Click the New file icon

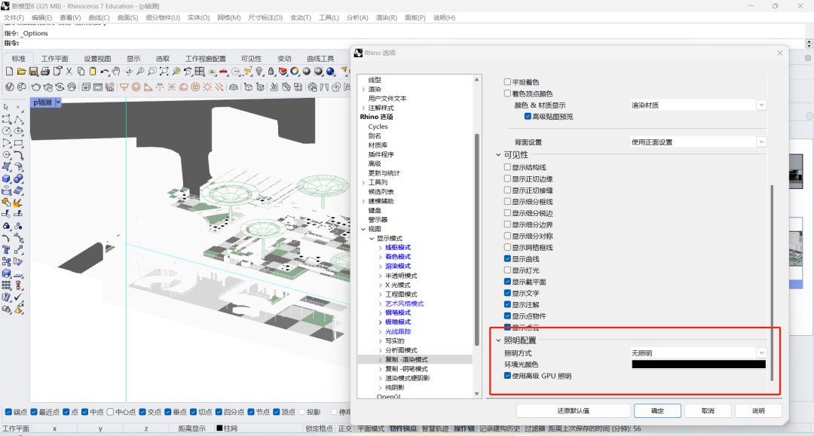point(9,72)
